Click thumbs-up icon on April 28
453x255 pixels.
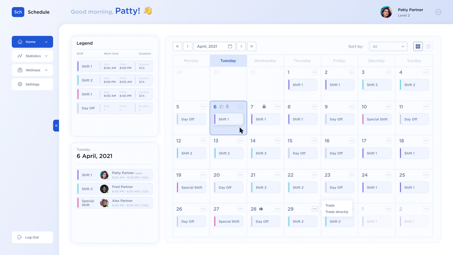(x=261, y=209)
